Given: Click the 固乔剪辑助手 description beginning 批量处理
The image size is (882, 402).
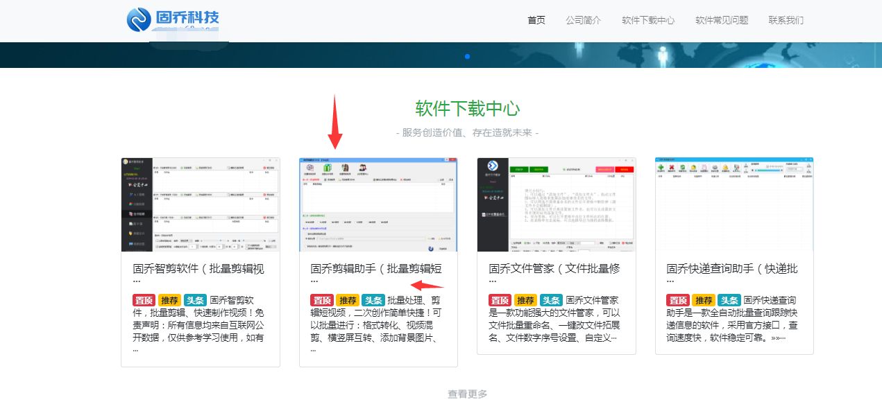Looking at the screenshot, I should pyautogui.click(x=378, y=325).
